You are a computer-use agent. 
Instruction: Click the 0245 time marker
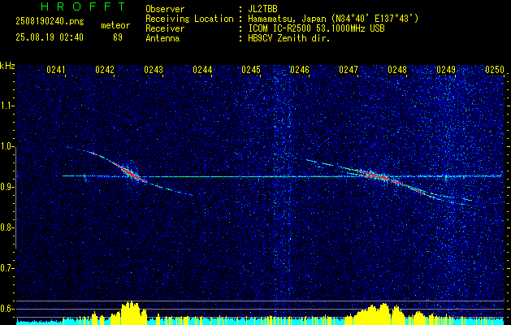pyautogui.click(x=251, y=70)
